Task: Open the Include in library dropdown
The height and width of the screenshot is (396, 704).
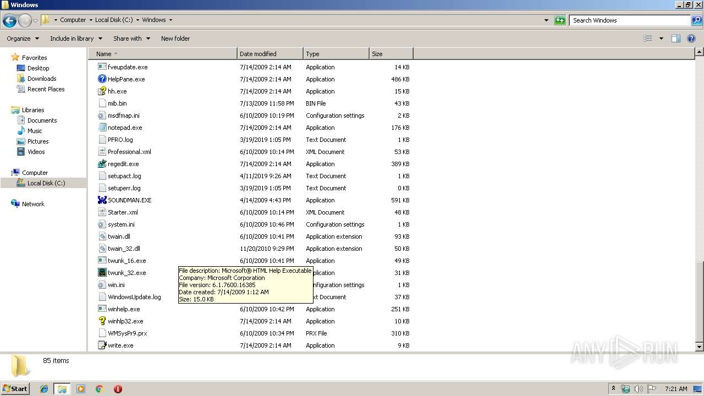Action: tap(76, 38)
